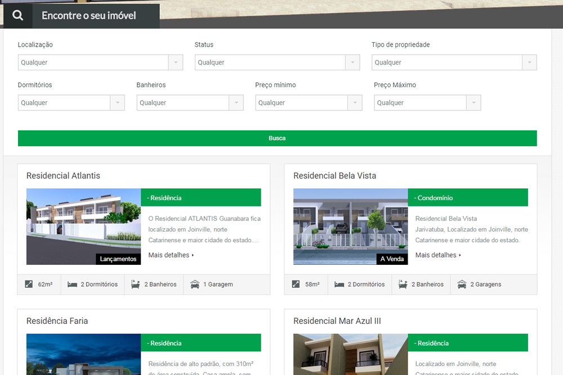Open the Residencial Atlantis title link
Screen dimensions: 563x375
pyautogui.click(x=63, y=175)
